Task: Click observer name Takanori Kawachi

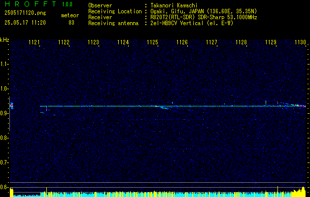Action: (x=174, y=5)
